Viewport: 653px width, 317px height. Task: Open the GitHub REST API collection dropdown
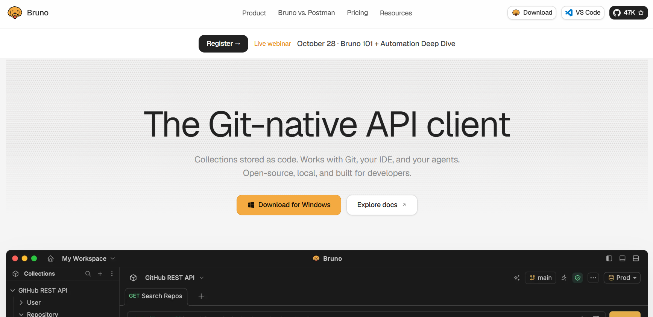click(175, 278)
